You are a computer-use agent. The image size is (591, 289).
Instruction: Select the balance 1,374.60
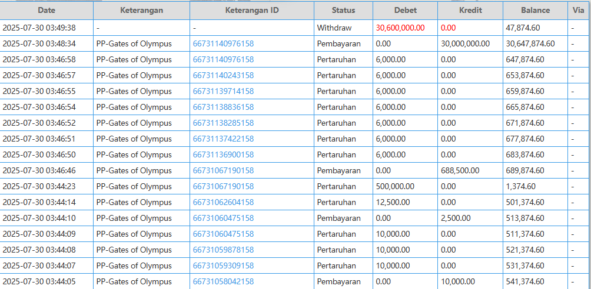[520, 186]
